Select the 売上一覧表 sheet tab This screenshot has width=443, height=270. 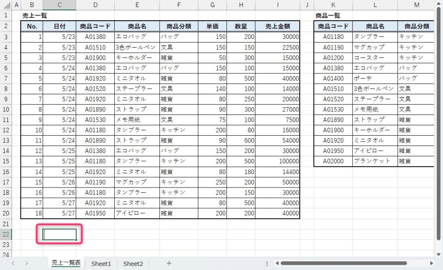click(x=66, y=263)
